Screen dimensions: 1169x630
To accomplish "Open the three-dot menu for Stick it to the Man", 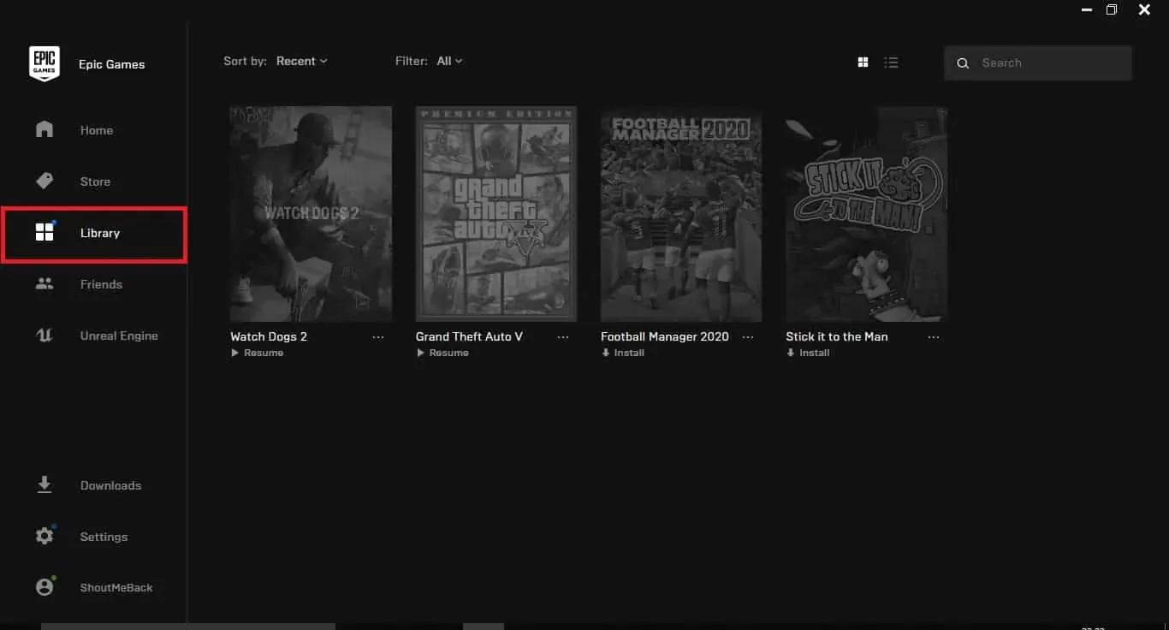I will click(x=934, y=337).
